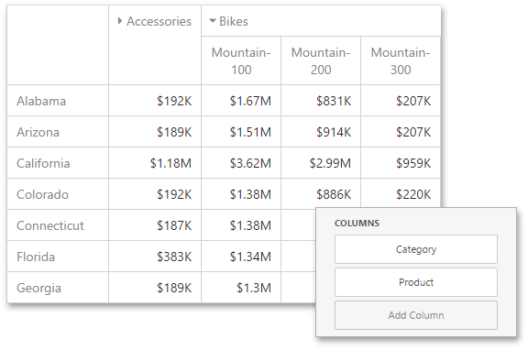Select the Product column field
This screenshot has width=528, height=350.
tap(416, 282)
